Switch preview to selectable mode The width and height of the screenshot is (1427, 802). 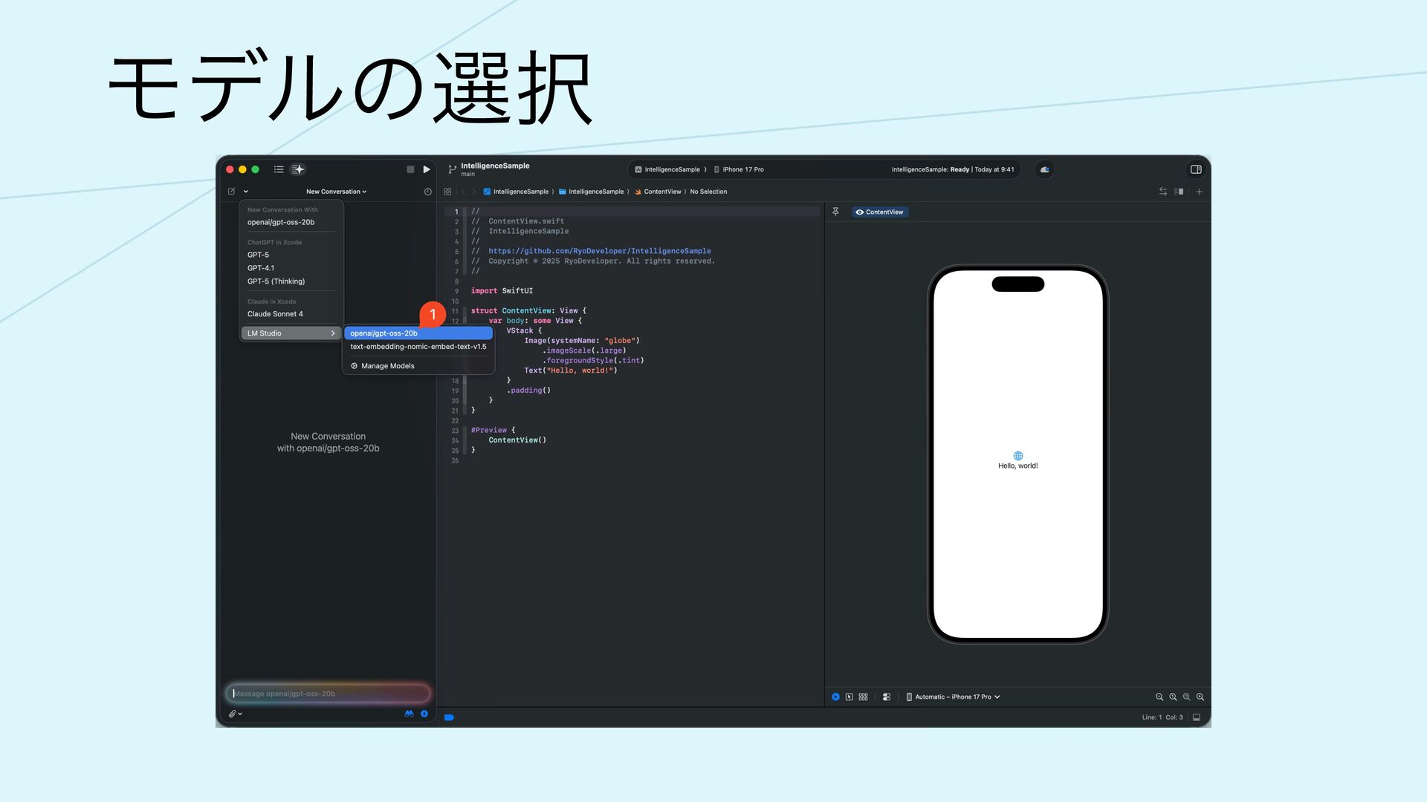(849, 697)
